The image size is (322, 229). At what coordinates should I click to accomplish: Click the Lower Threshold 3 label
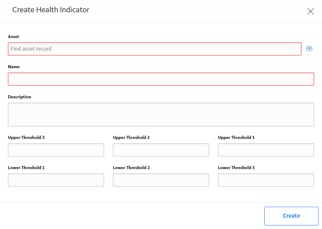point(236,168)
